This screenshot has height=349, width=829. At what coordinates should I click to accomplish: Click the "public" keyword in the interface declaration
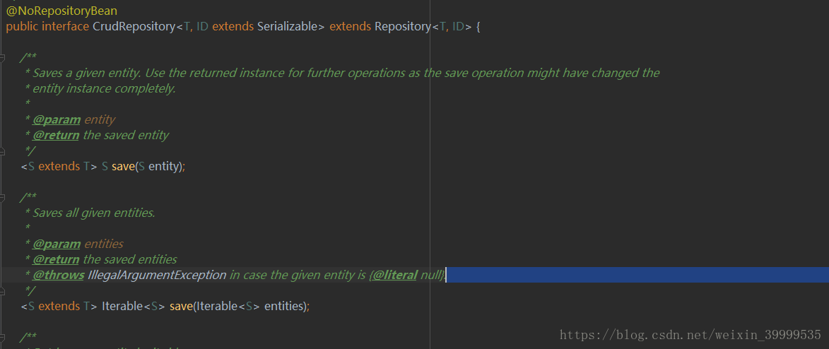pos(22,26)
